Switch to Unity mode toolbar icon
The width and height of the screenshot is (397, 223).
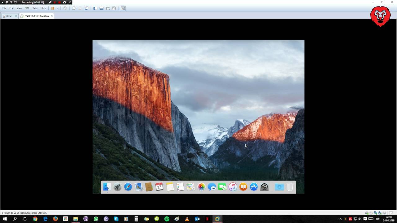point(114,8)
